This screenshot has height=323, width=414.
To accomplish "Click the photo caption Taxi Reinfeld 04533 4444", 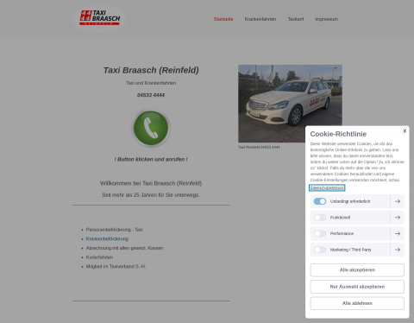I will 259,147.
